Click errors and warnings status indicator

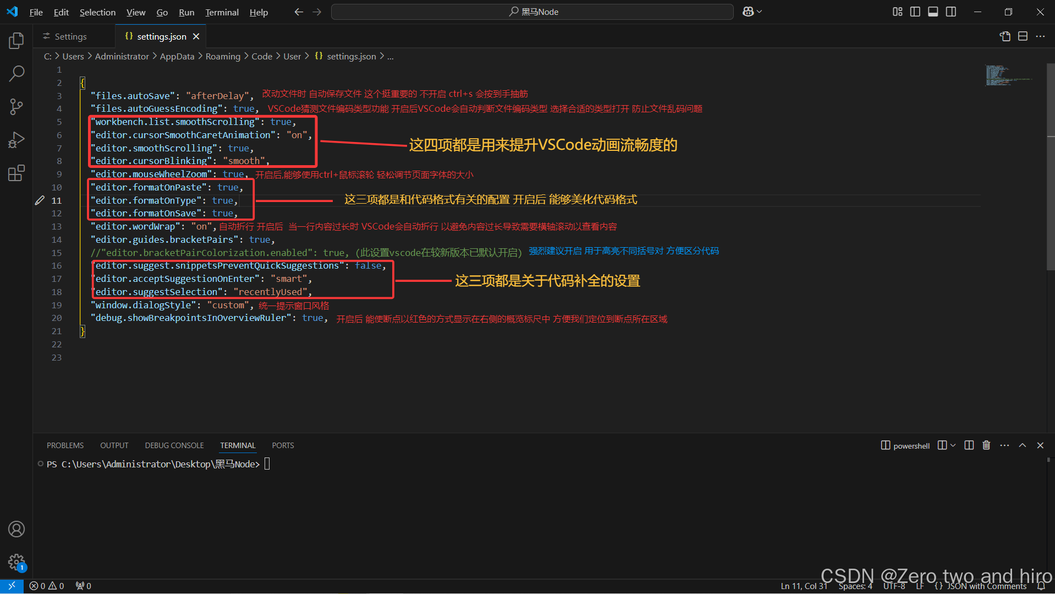point(47,586)
